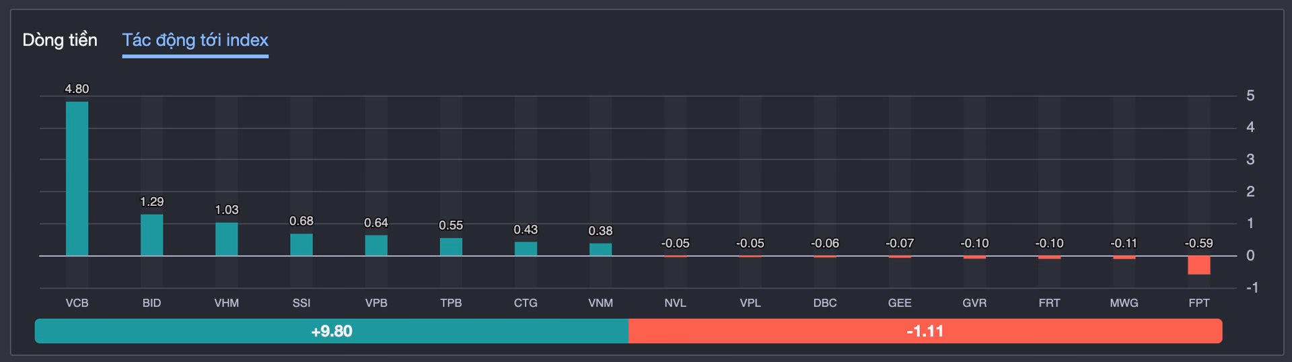Screen dimensions: 1292x362
Task: Click the DBC ticker label
Action: pyautogui.click(x=825, y=303)
